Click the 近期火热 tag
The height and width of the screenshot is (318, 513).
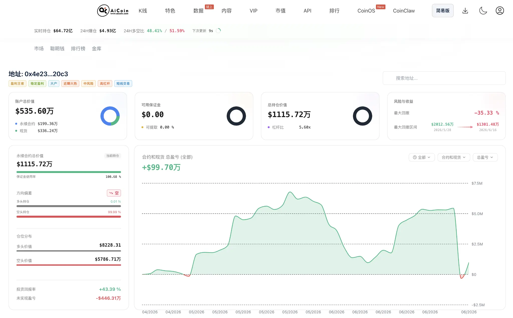[x=70, y=84]
